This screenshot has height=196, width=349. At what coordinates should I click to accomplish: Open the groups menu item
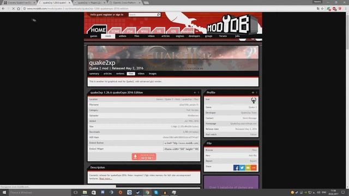(x=208, y=36)
